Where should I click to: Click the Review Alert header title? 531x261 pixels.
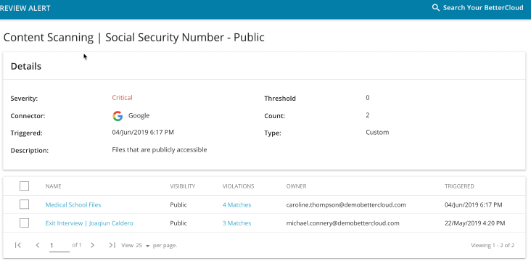click(x=25, y=8)
